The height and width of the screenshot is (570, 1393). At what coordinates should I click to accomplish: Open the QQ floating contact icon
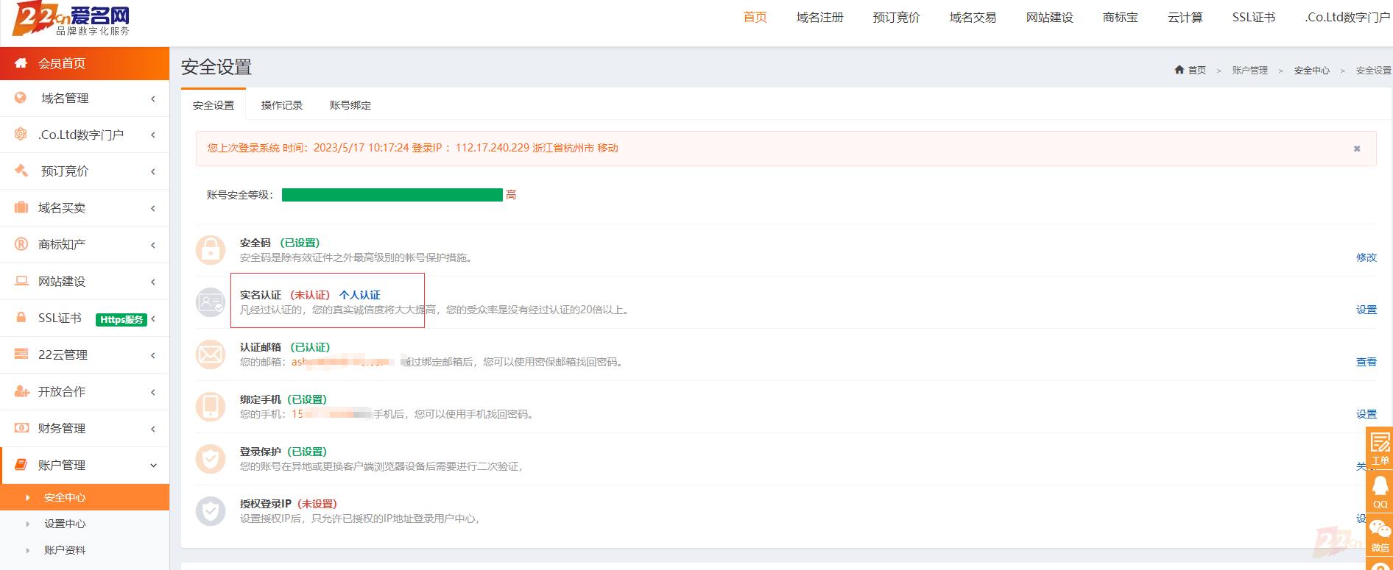click(1380, 491)
